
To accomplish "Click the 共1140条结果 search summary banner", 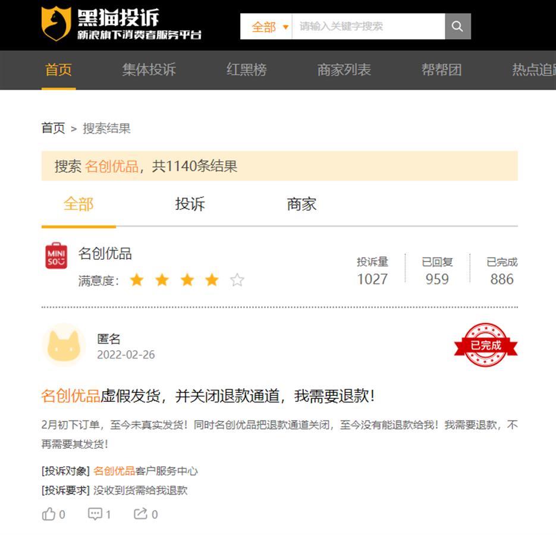I will (279, 166).
